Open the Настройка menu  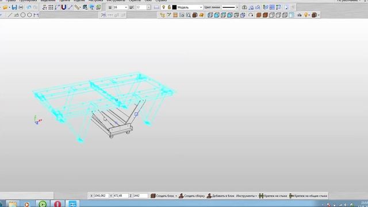[95, 1]
